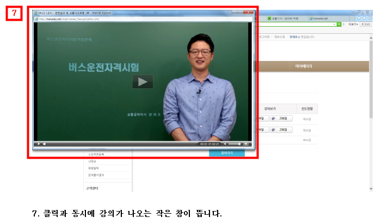Open 회원탈퇴 in the left sidebar

tap(93, 168)
